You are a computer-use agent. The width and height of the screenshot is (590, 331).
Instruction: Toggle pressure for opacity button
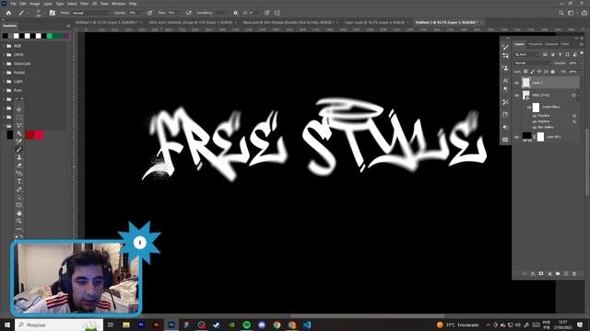point(149,13)
